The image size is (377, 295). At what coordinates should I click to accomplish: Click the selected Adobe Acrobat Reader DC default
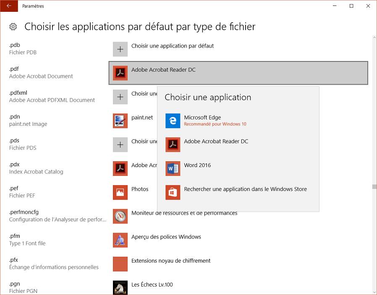pyautogui.click(x=238, y=73)
